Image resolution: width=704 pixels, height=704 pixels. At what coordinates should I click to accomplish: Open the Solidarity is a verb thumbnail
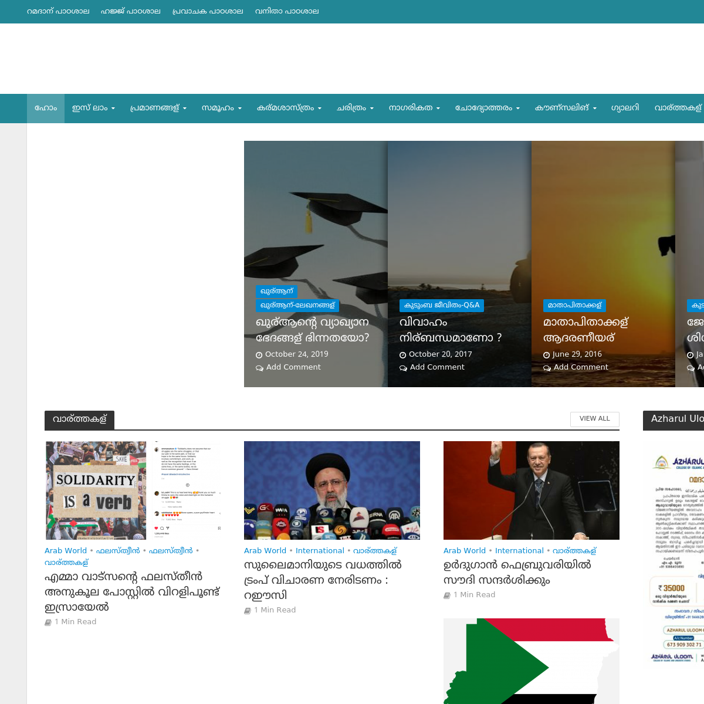click(x=133, y=490)
